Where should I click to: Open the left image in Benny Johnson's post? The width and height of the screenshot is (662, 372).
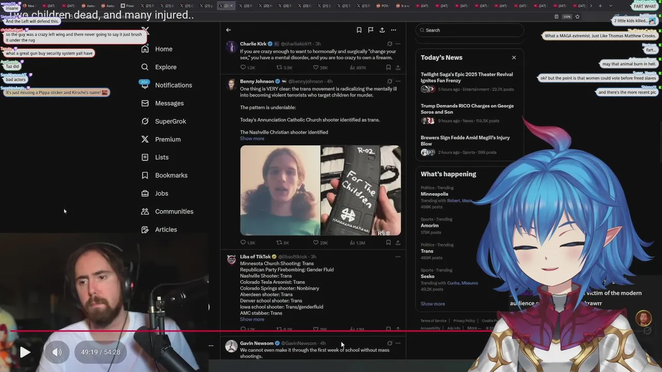click(280, 190)
